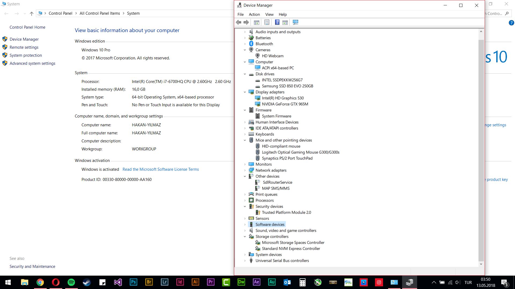515x289 pixels.
Task: Click the Processors category icon
Action: 251,200
